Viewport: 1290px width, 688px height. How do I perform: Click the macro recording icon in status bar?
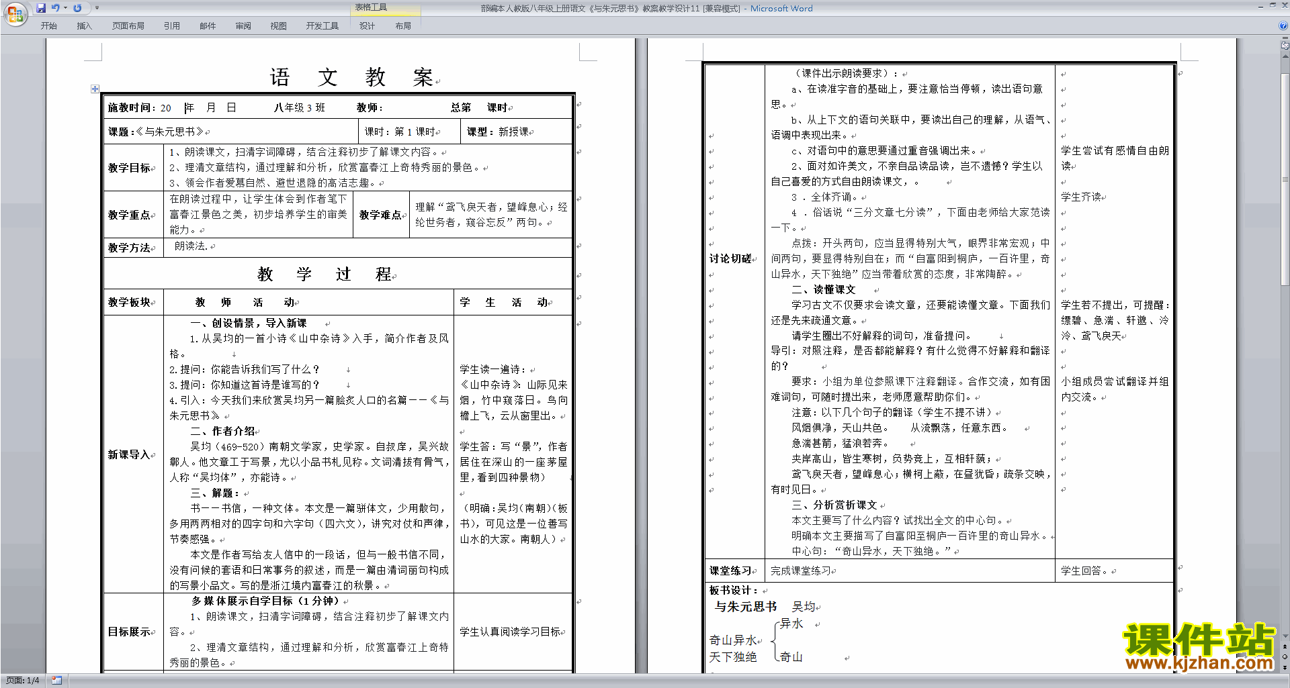click(x=56, y=681)
